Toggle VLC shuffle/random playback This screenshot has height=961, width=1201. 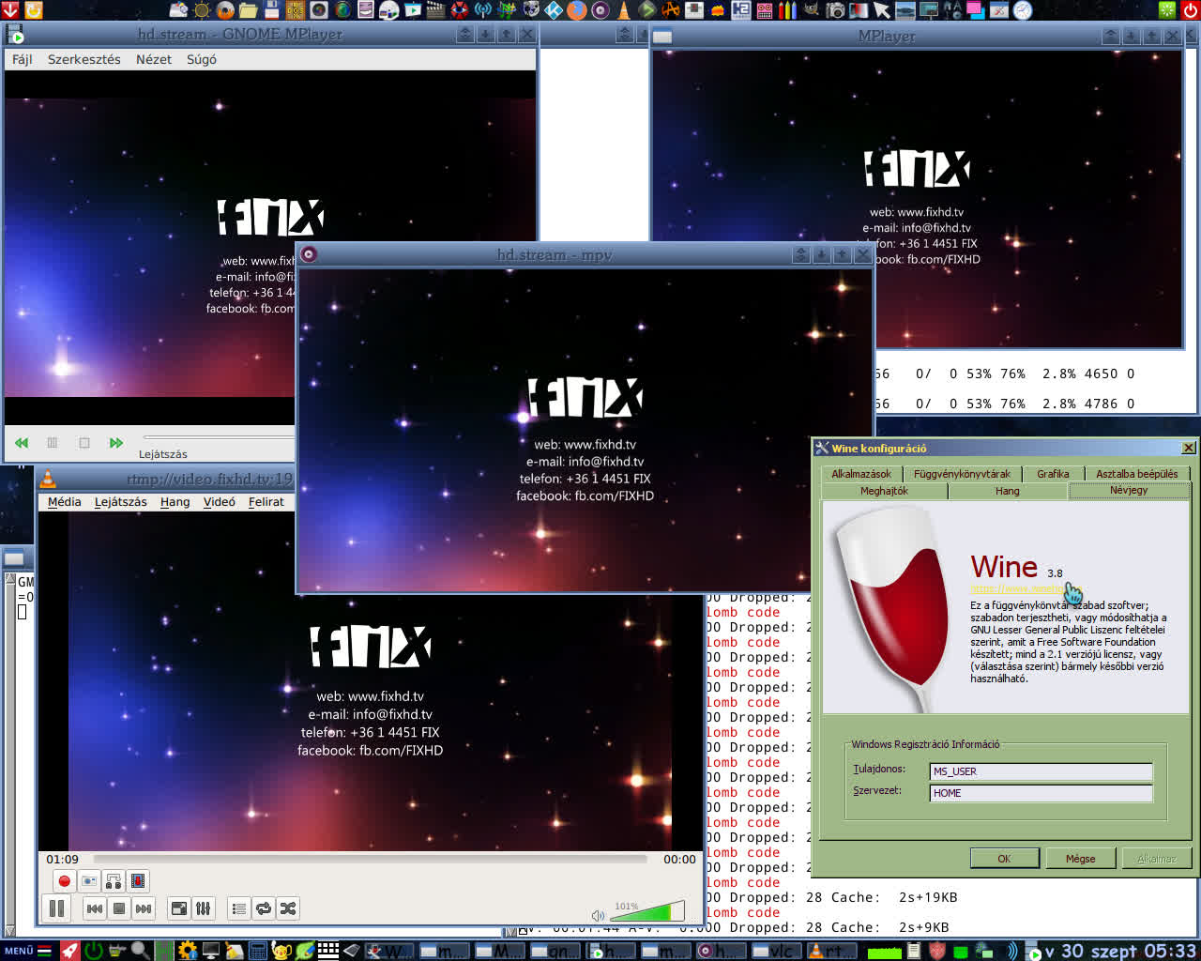pos(288,908)
